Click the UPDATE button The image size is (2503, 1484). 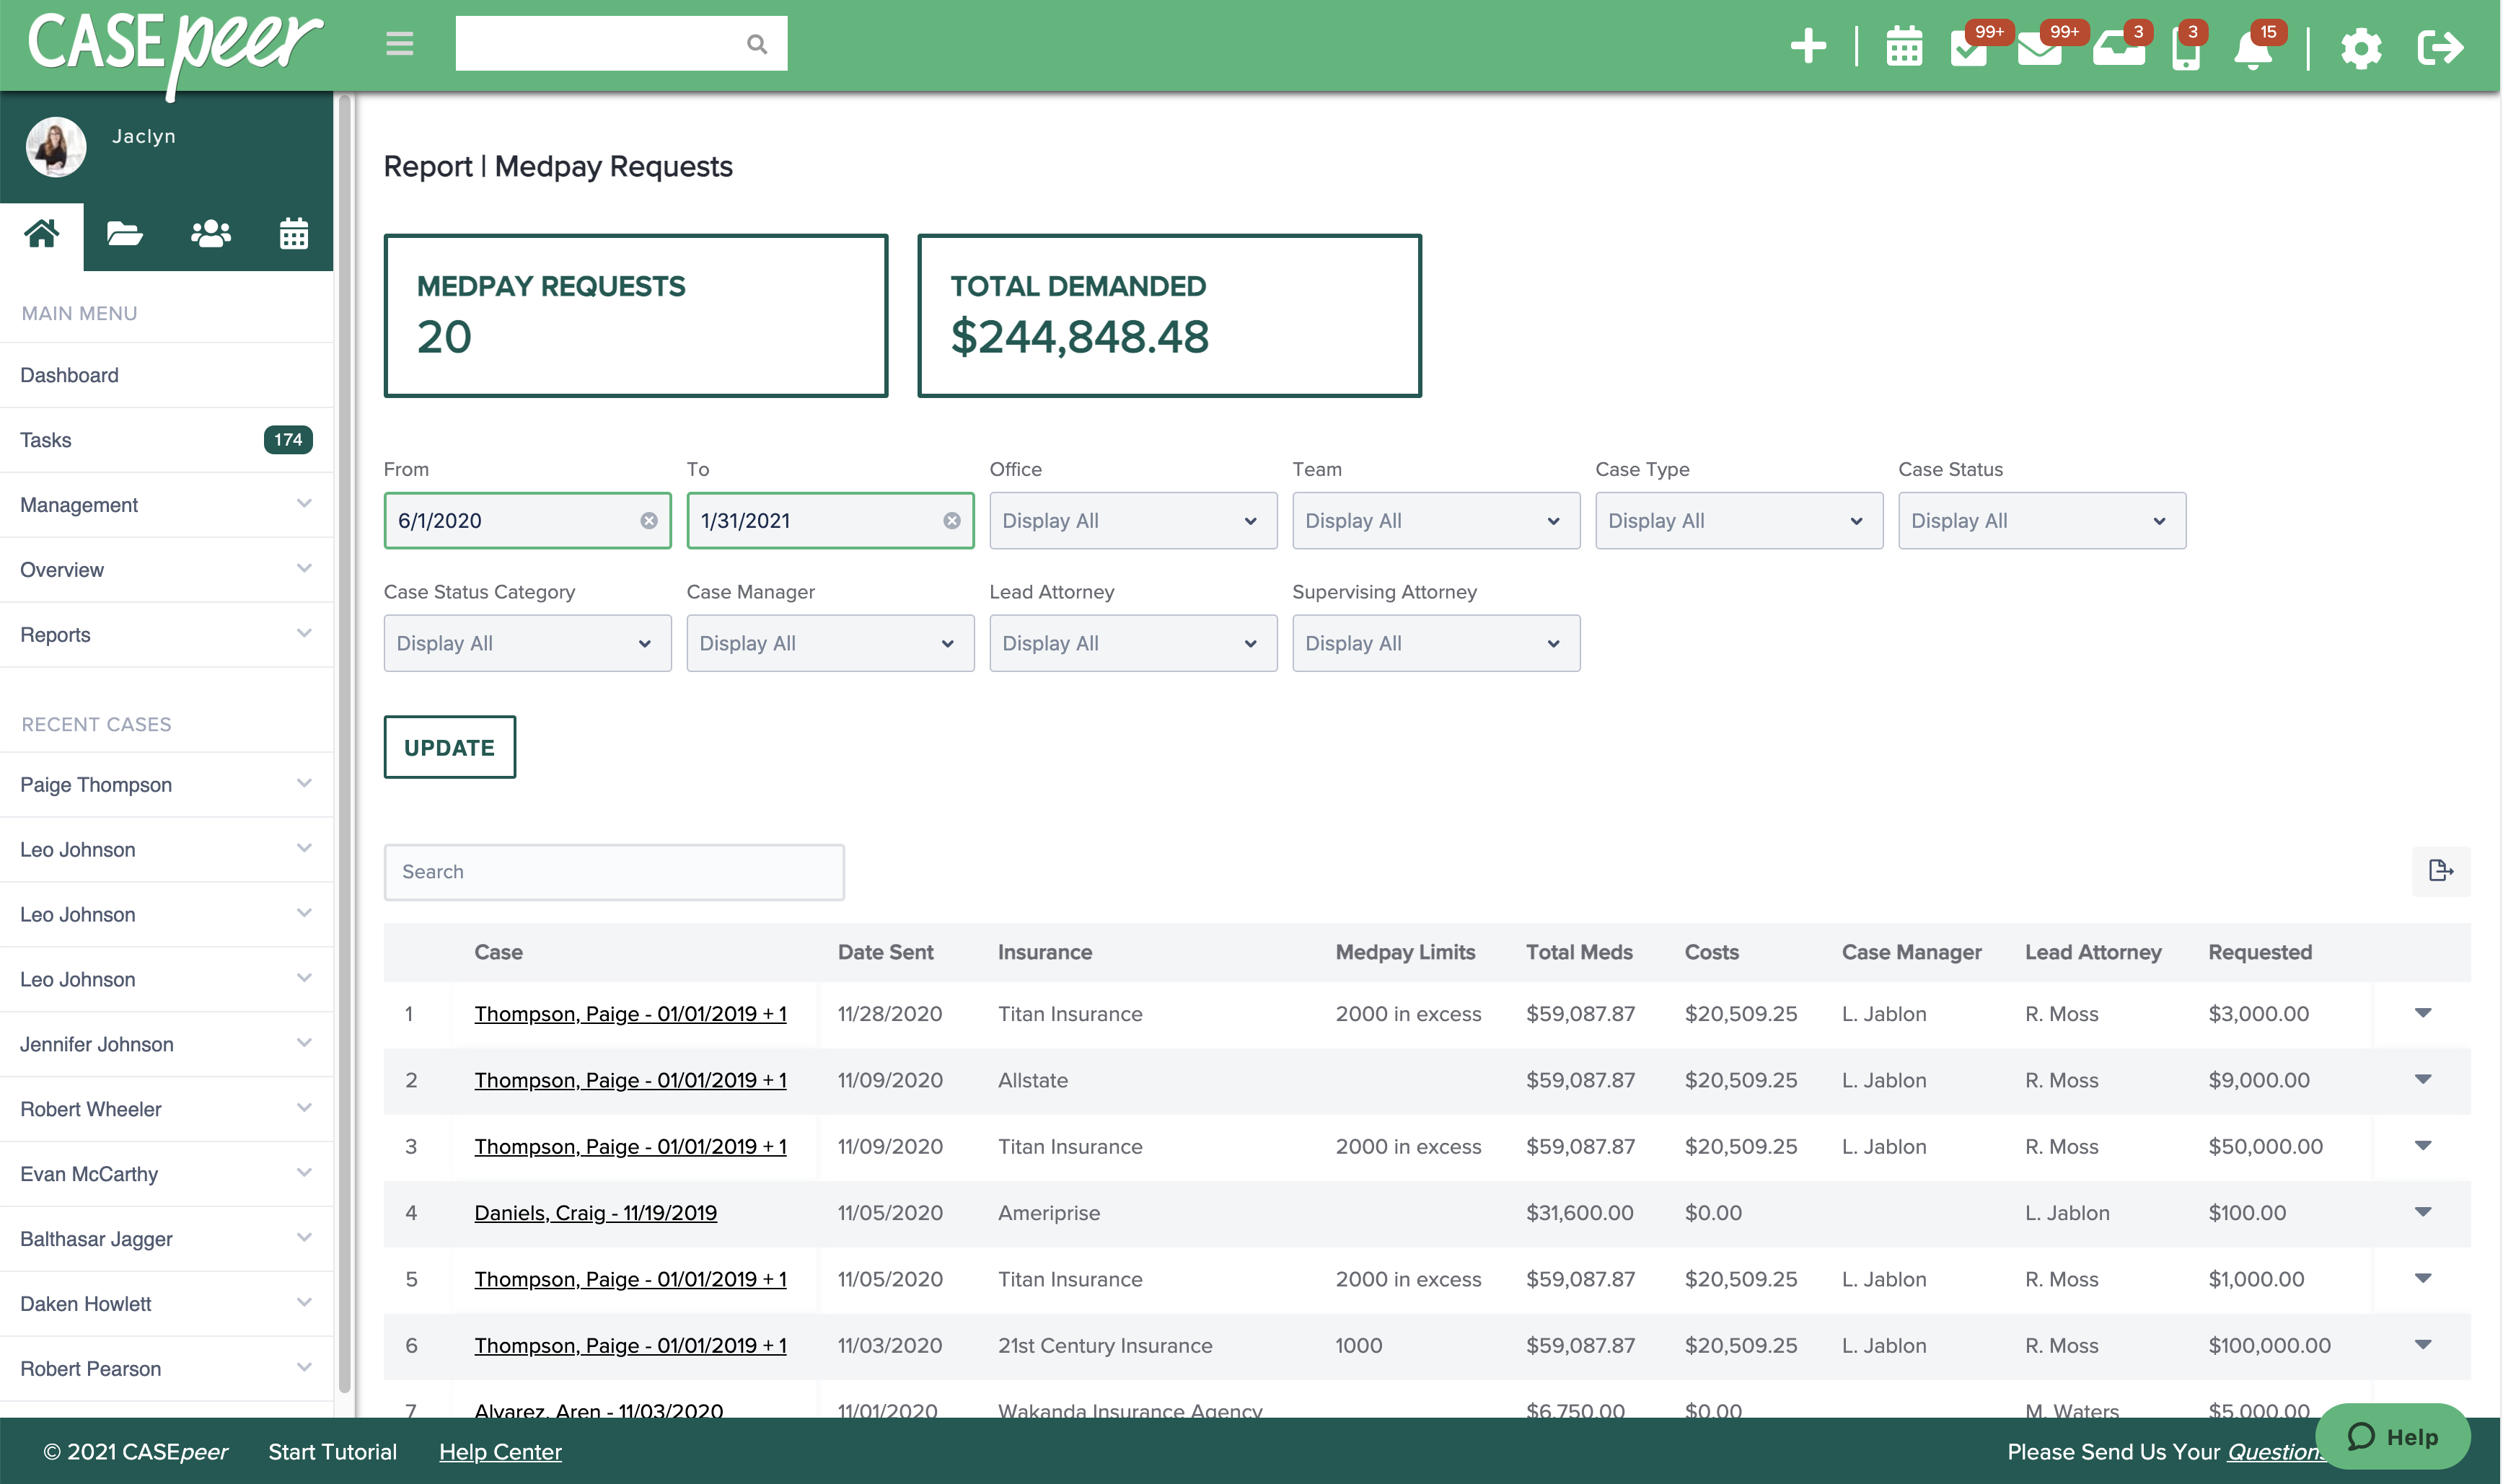click(x=449, y=747)
